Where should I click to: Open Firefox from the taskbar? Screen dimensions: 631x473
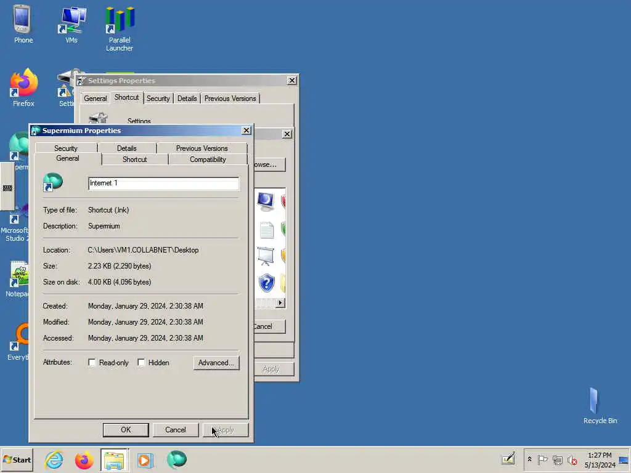click(x=84, y=459)
